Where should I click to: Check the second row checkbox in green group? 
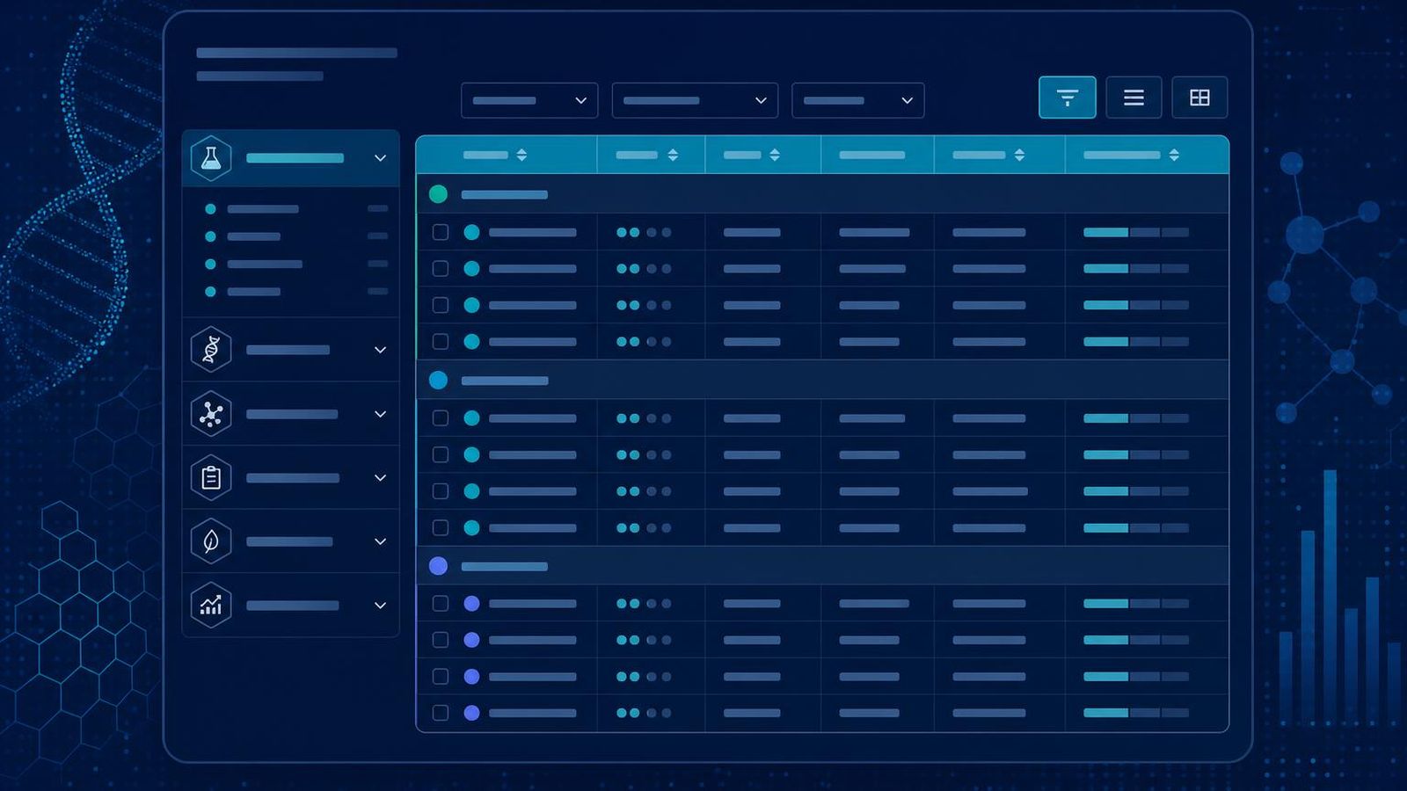(x=441, y=269)
